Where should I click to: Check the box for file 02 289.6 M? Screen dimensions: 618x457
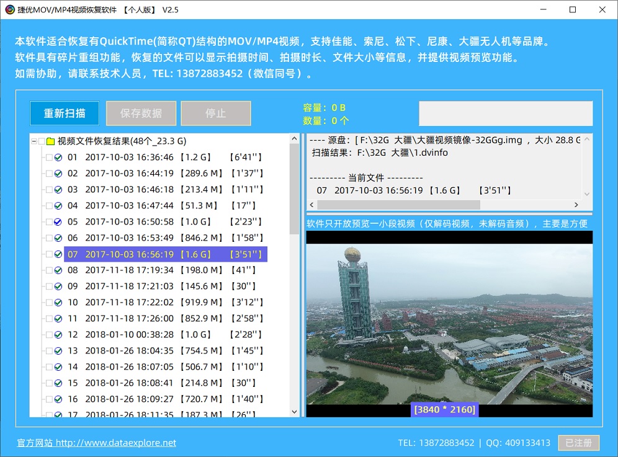pyautogui.click(x=49, y=174)
